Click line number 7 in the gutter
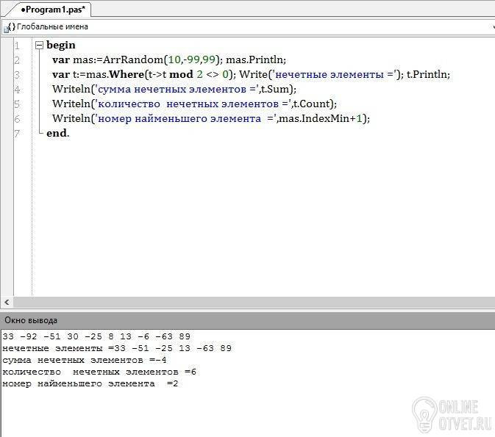495x437 pixels. coord(16,133)
